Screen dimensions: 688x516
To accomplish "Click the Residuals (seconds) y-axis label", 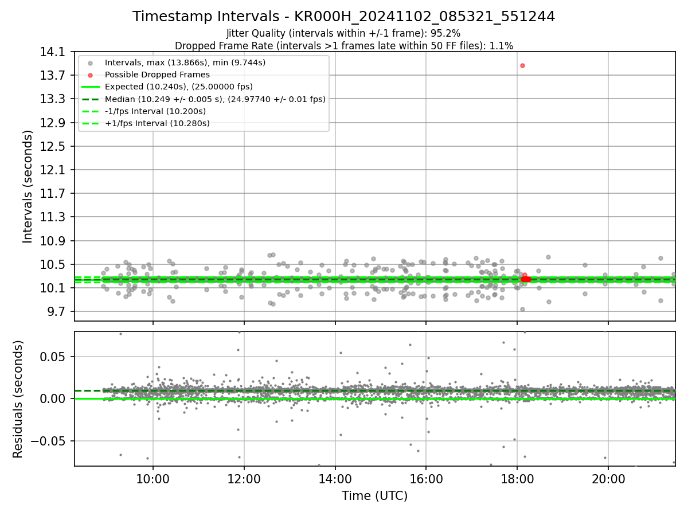I will 18,399.
